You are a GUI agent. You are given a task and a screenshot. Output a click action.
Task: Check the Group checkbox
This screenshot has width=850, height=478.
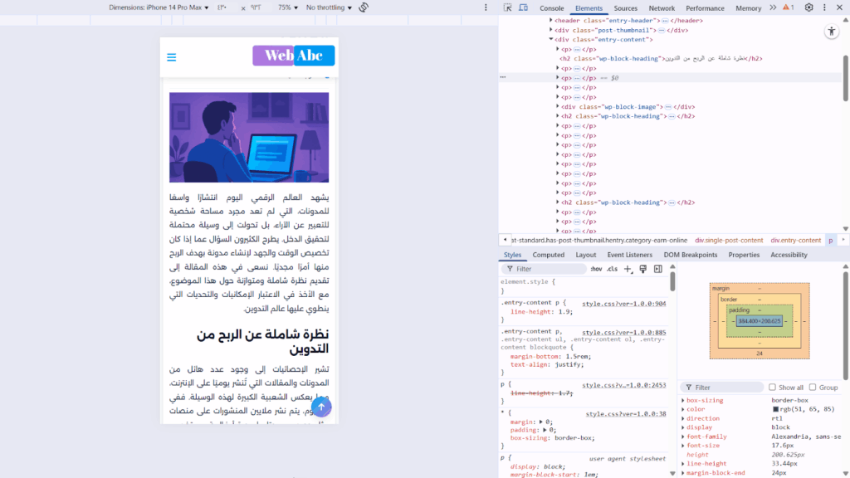(x=813, y=388)
